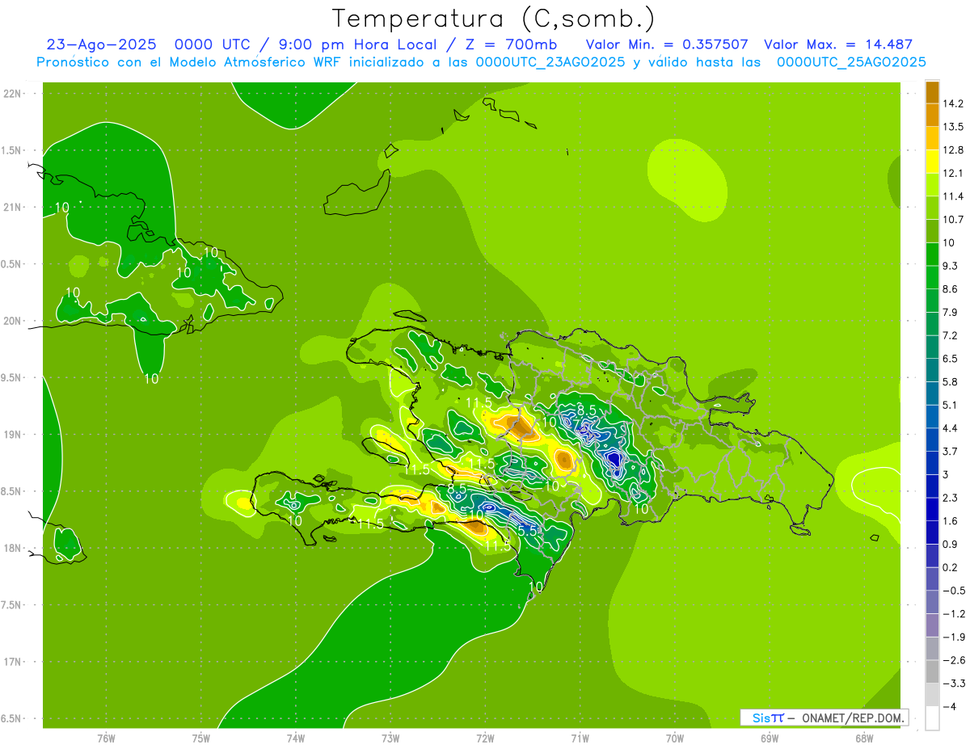Click the 69W longitude axis label
970x749 pixels.
coord(770,738)
